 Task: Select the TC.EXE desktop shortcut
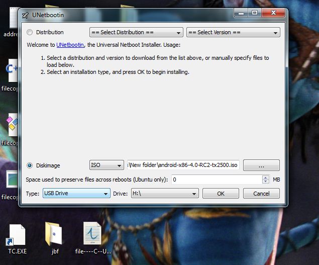click(x=17, y=239)
